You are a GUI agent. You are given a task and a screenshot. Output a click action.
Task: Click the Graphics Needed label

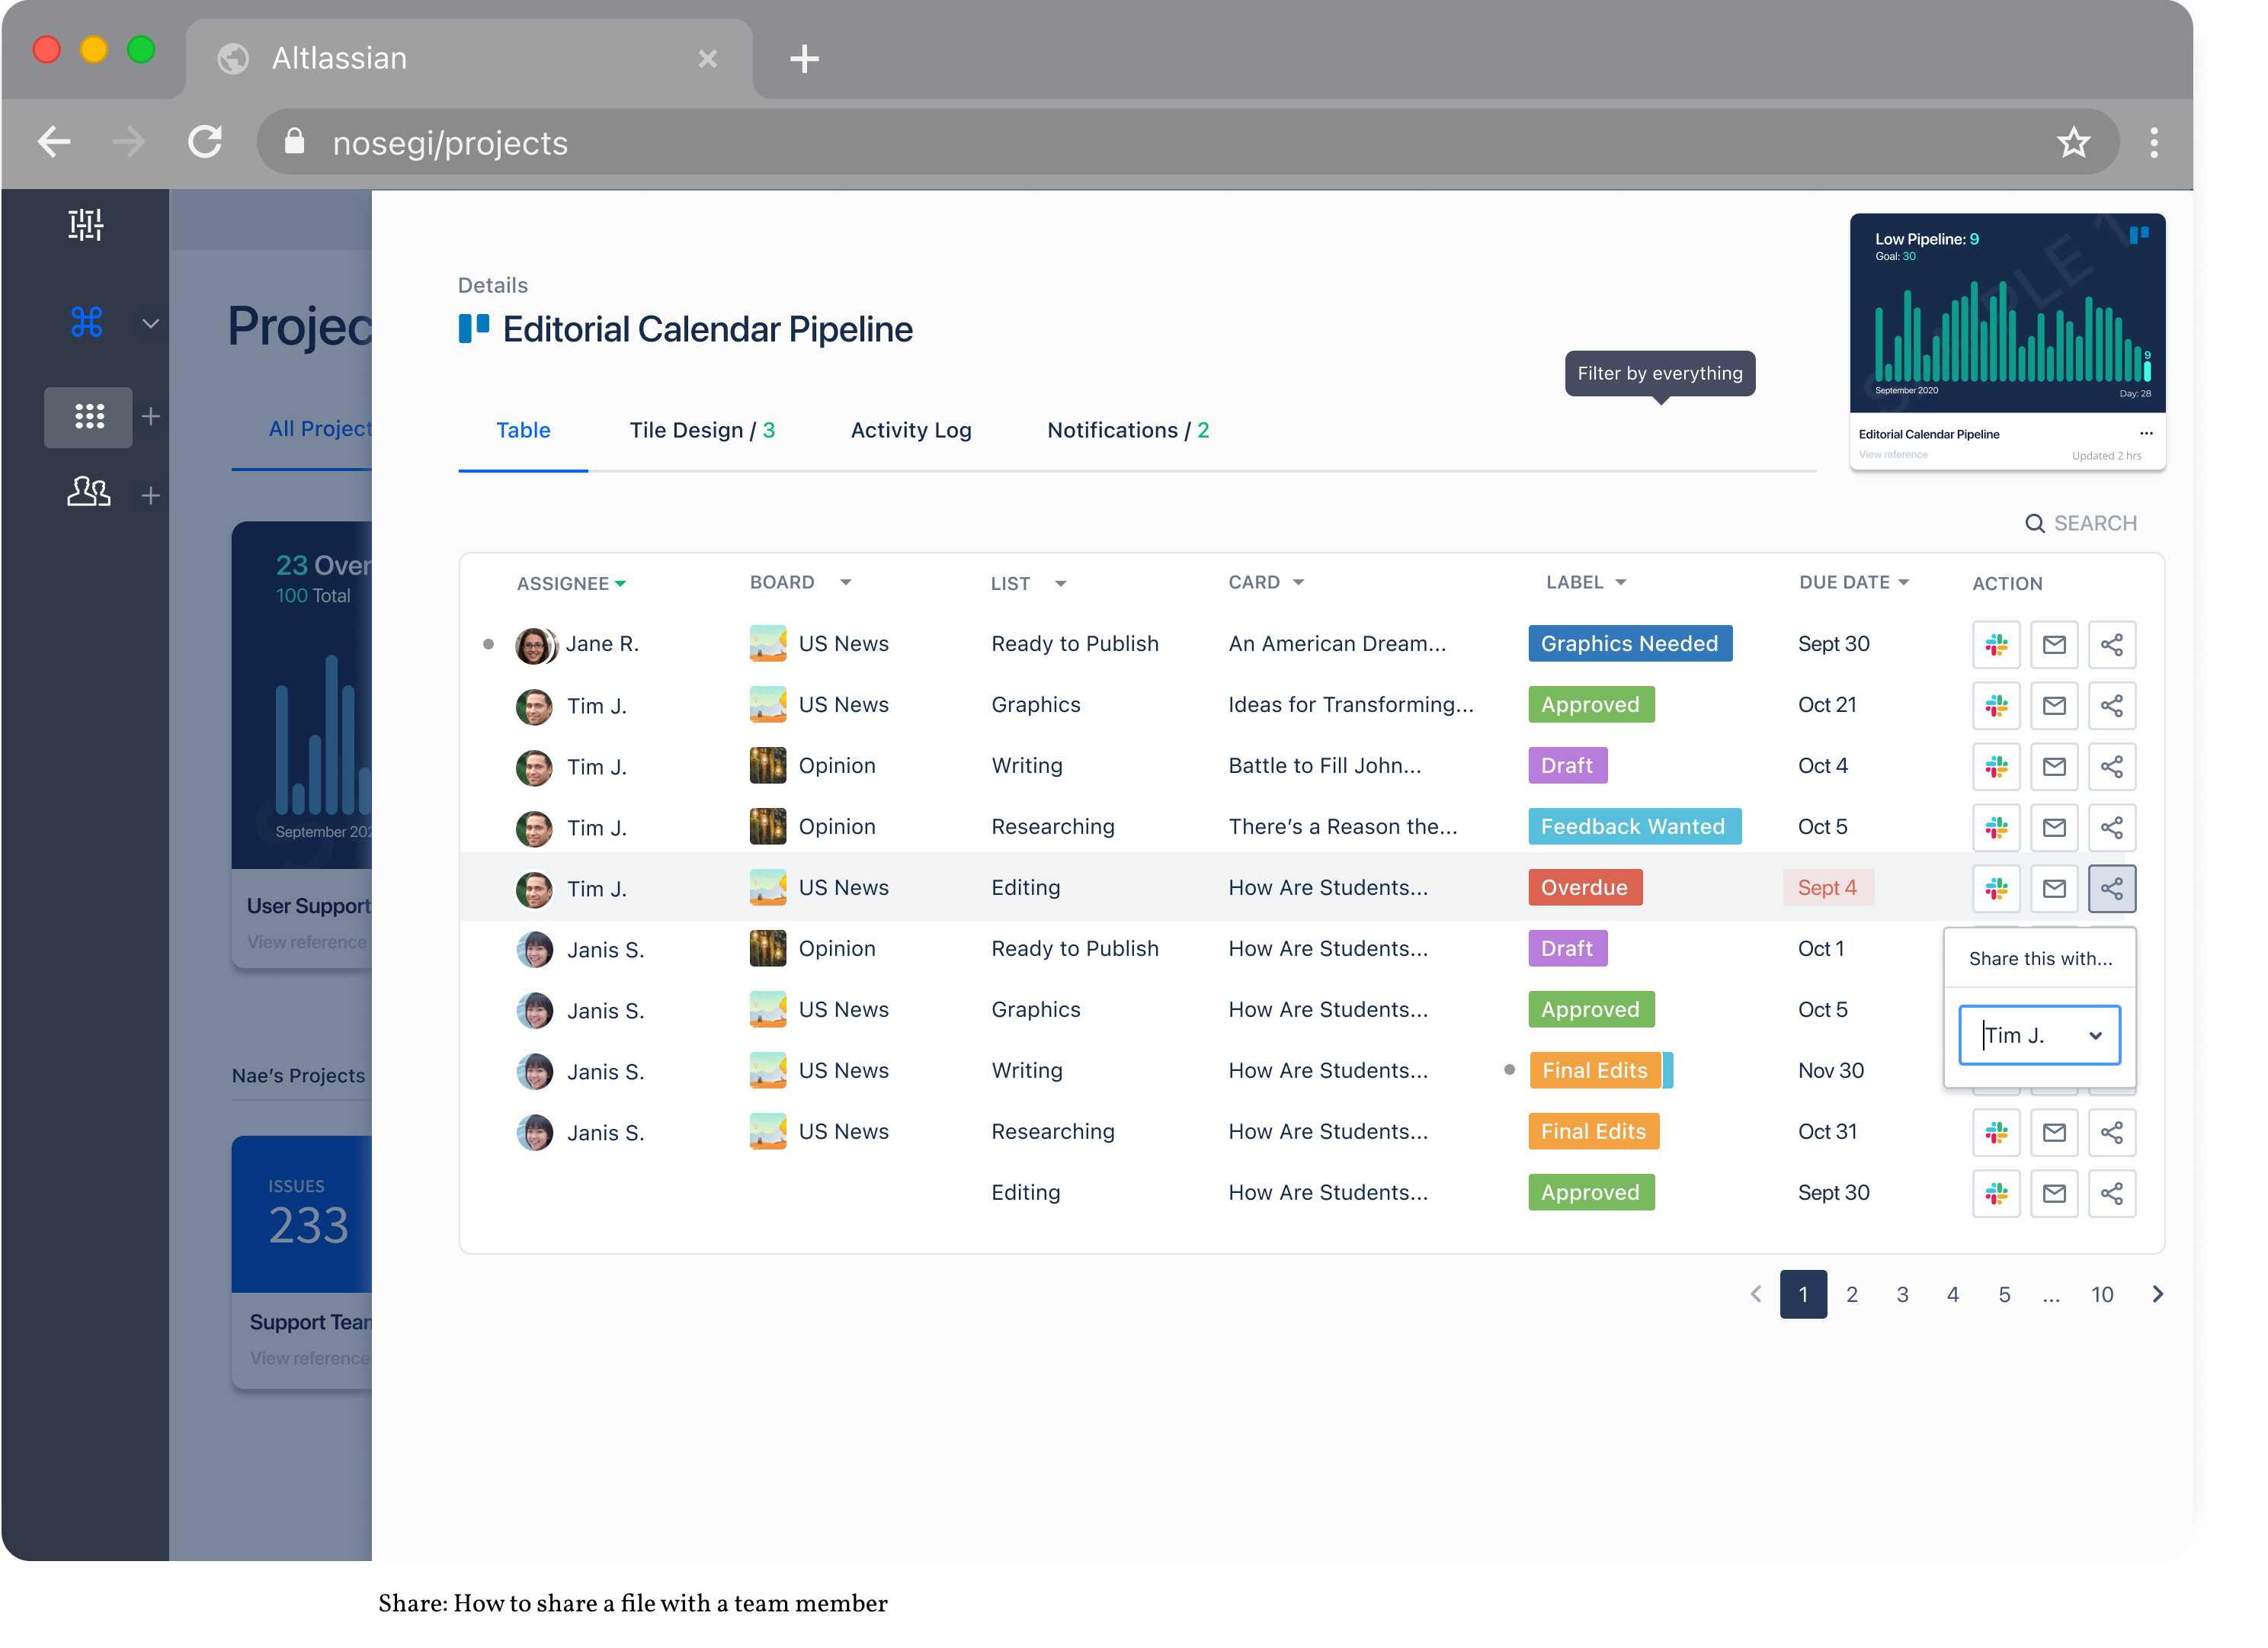(x=1630, y=643)
